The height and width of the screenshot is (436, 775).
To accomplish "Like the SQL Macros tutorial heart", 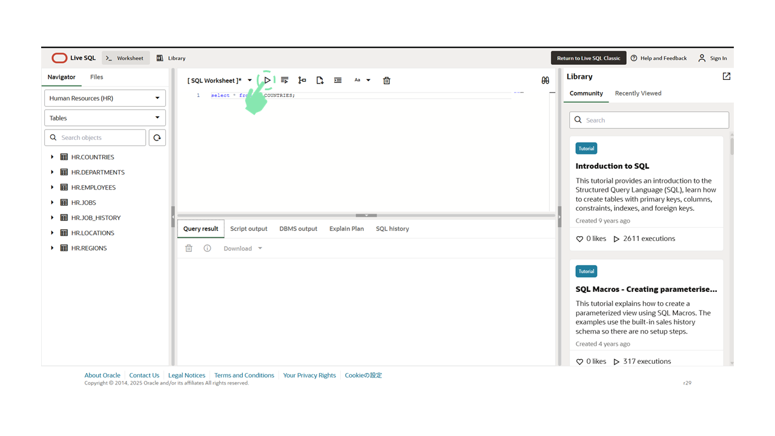I will tap(579, 362).
